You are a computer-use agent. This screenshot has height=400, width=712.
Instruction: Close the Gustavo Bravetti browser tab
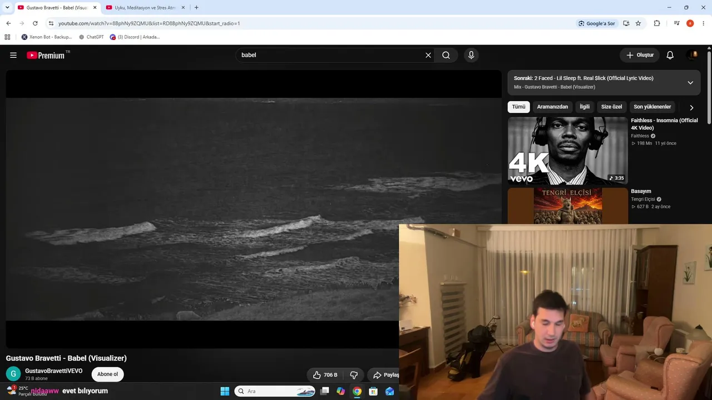95,8
